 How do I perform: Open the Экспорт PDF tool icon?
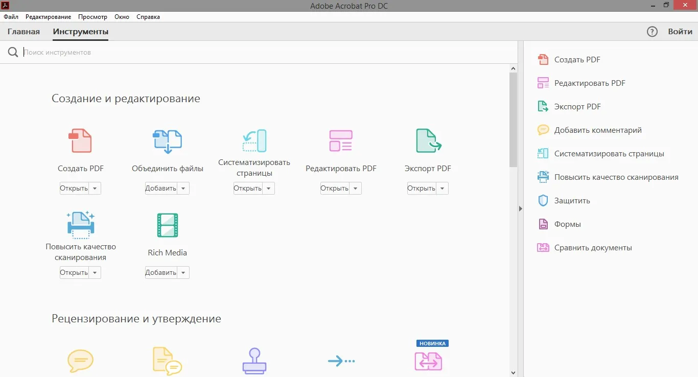428,140
